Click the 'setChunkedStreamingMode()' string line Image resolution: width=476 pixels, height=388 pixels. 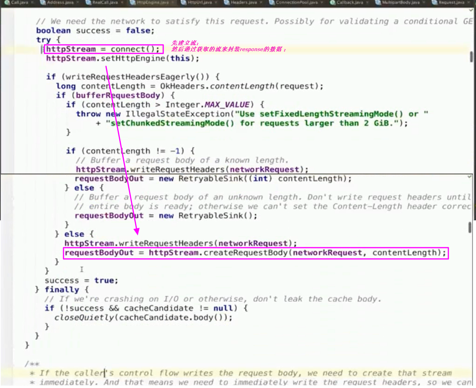point(252,123)
